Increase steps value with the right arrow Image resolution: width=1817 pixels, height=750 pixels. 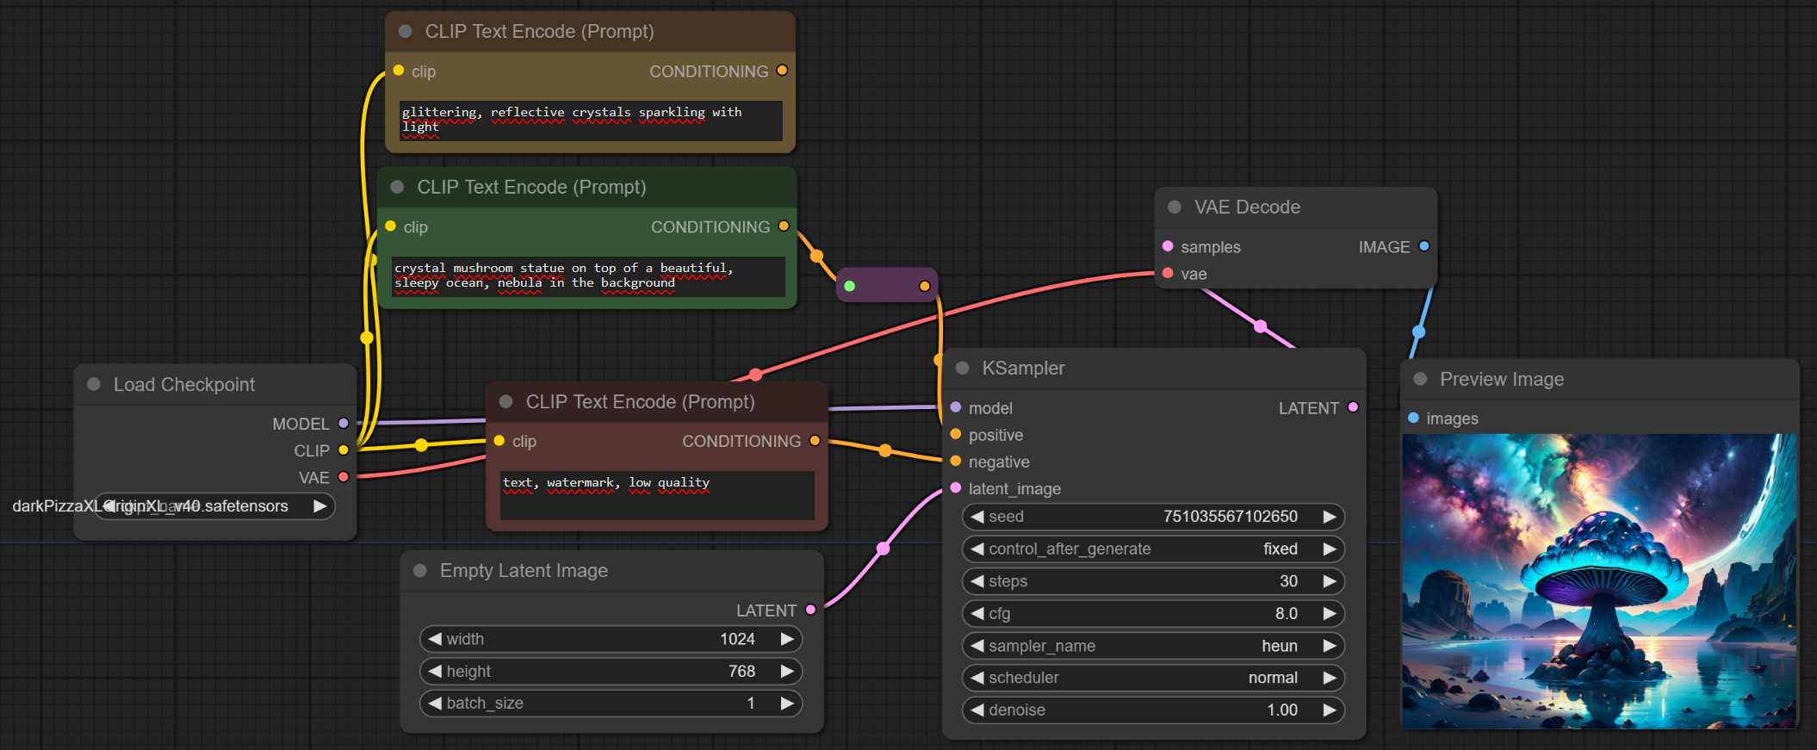coord(1330,581)
